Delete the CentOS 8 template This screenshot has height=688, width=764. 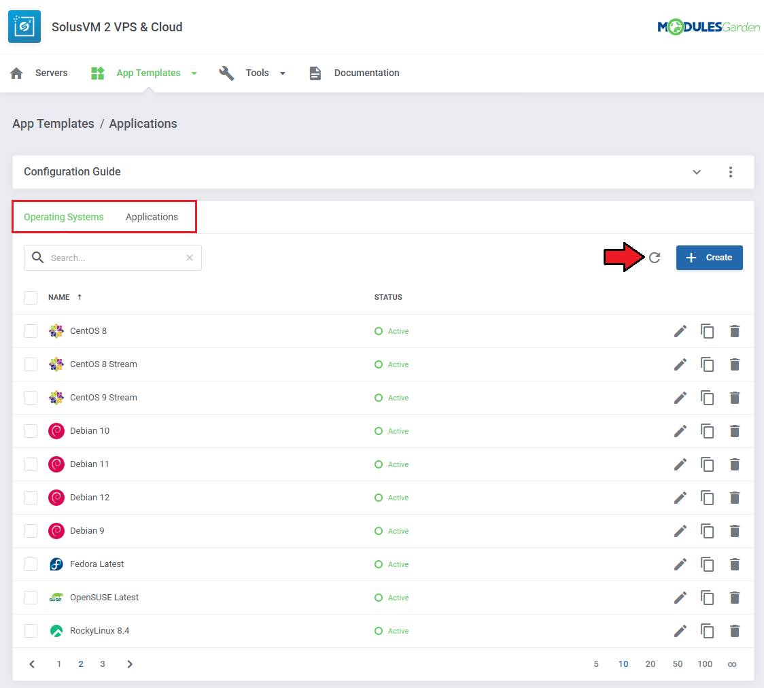click(735, 331)
